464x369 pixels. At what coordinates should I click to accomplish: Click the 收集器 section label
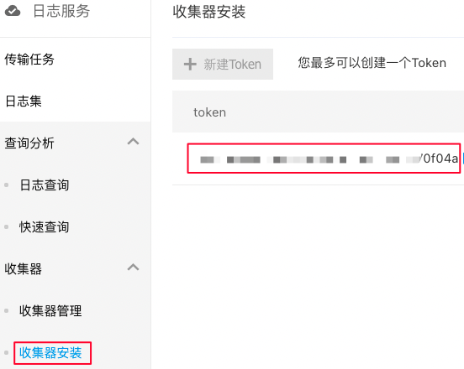(23, 269)
